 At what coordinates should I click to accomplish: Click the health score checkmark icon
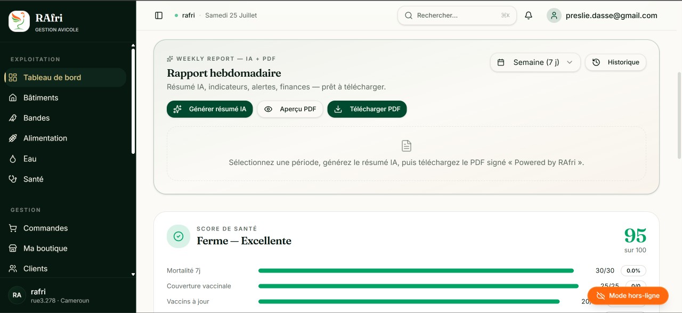178,236
